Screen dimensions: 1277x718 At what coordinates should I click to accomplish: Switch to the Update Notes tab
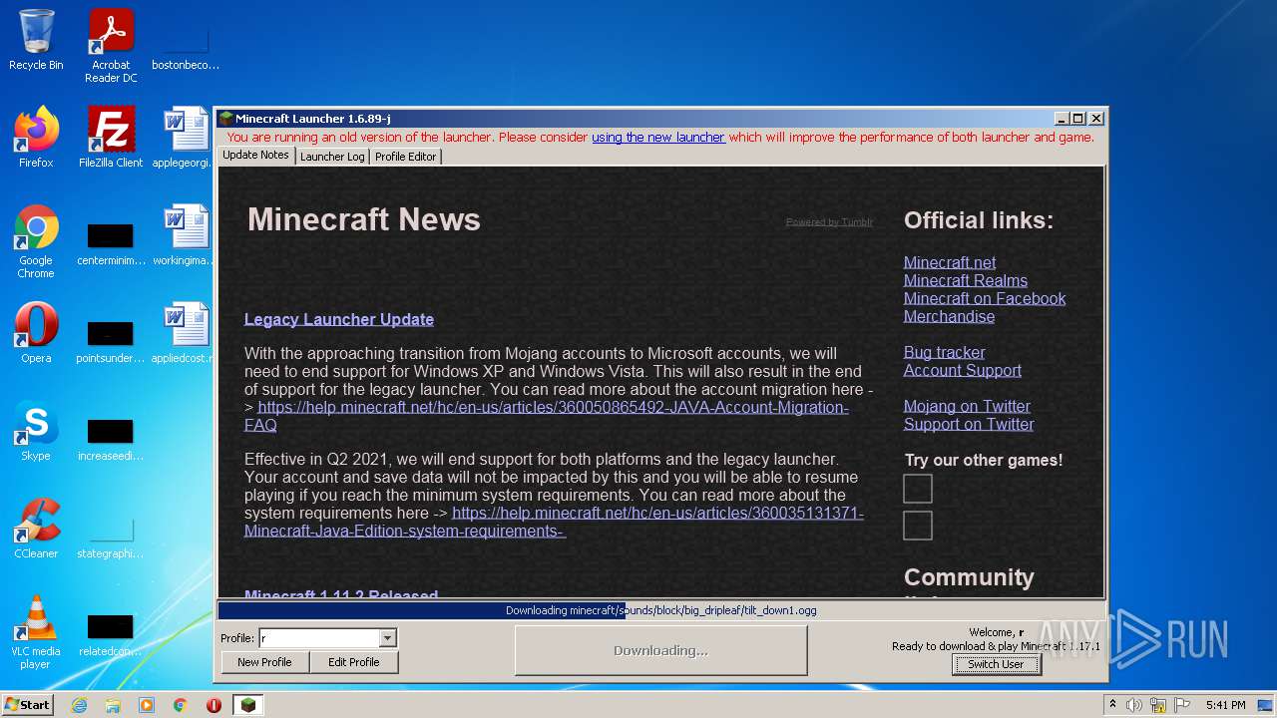(255, 156)
